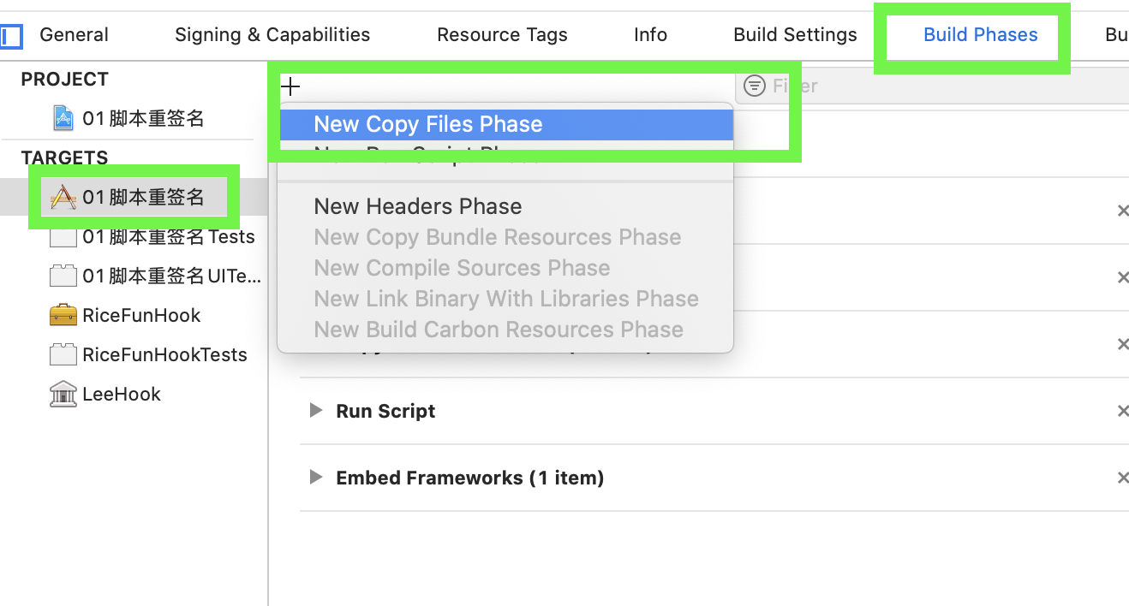Click the filter icon in search field
This screenshot has width=1129, height=606.
(x=754, y=86)
